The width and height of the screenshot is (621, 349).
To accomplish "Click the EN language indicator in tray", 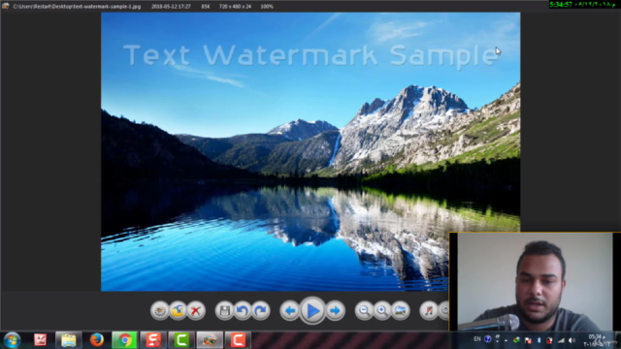I will [477, 339].
